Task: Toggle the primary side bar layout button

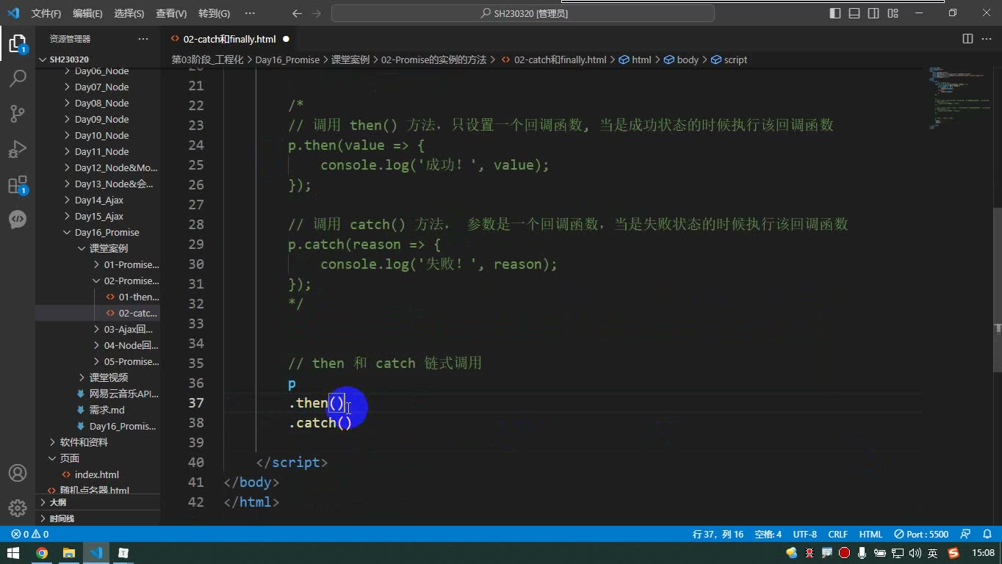Action: pyautogui.click(x=835, y=13)
